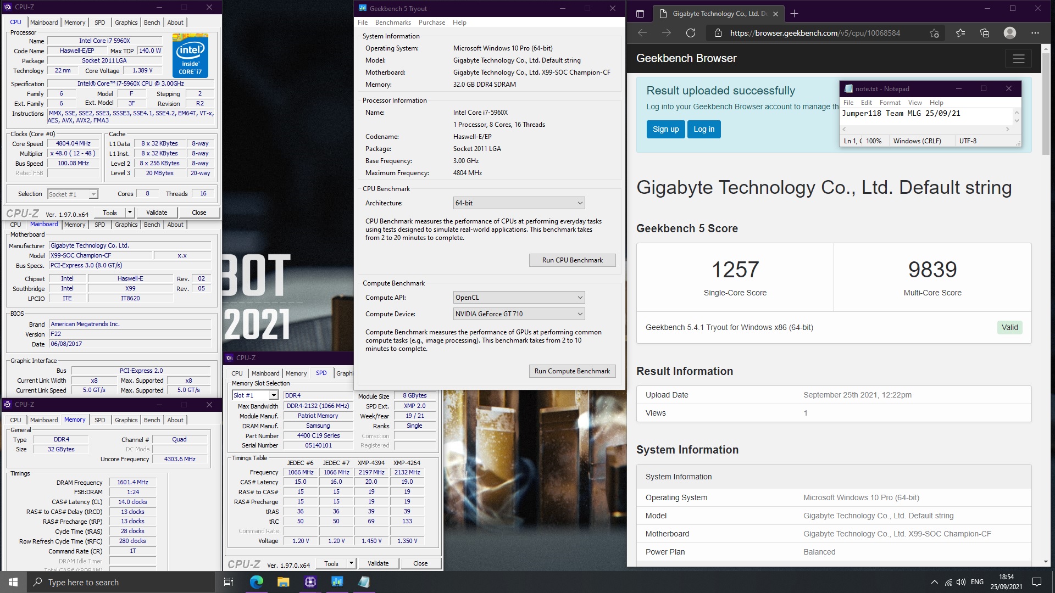Open the browser Favorites list icon

click(960, 33)
